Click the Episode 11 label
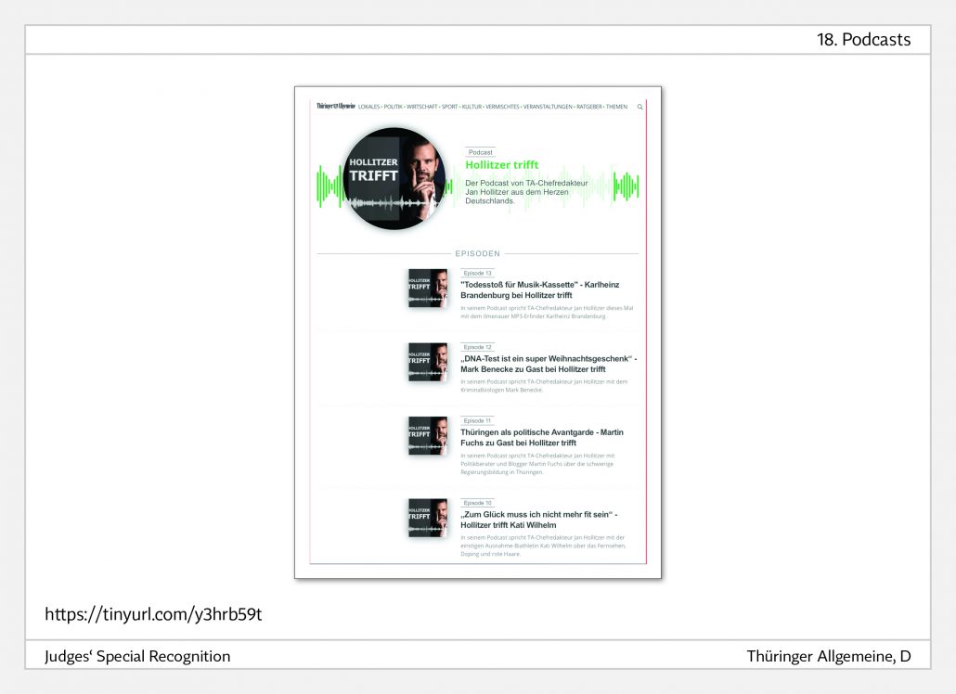 point(477,420)
